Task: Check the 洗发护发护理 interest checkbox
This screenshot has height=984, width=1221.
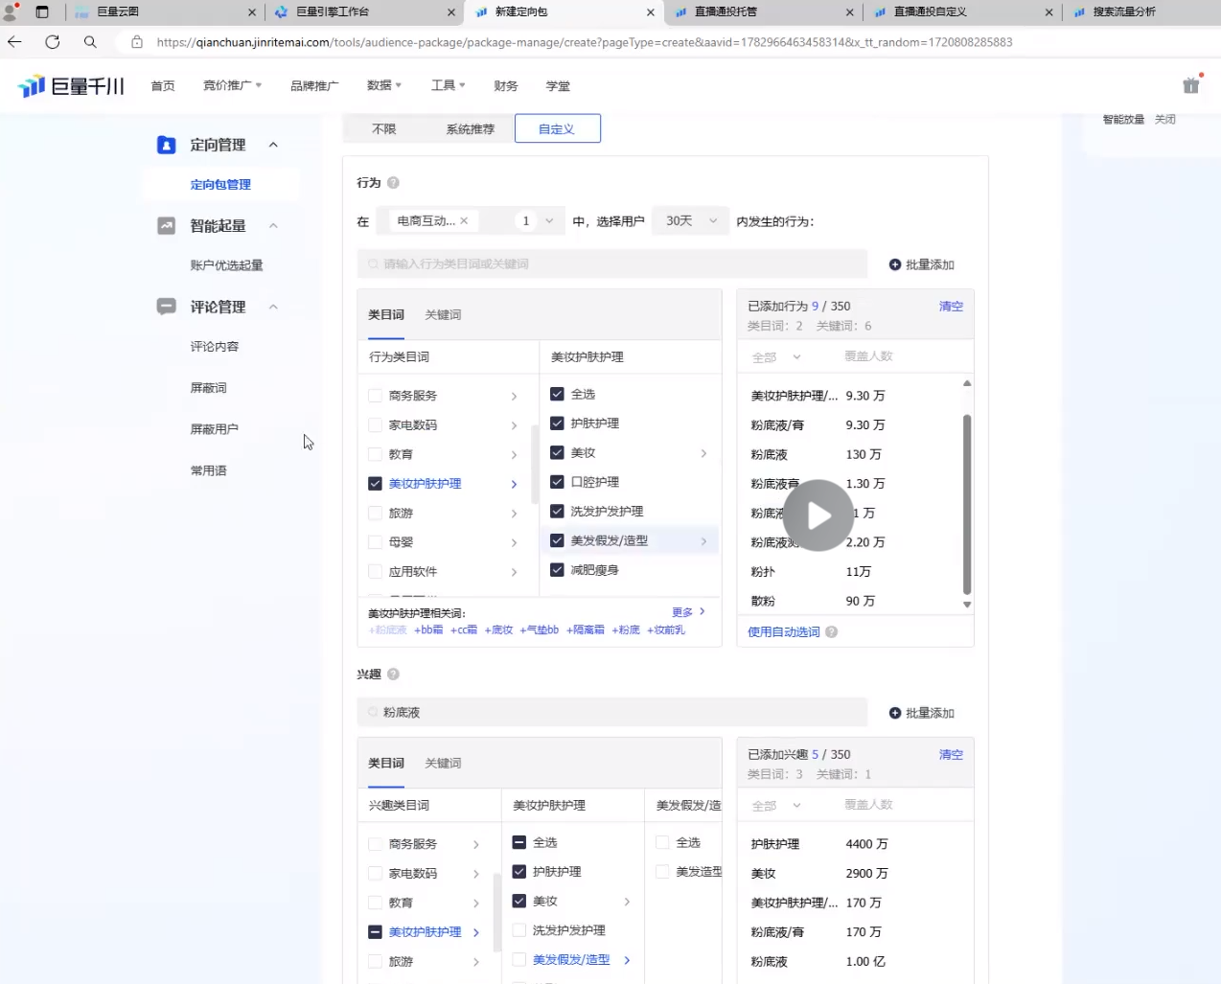Action: (x=519, y=930)
